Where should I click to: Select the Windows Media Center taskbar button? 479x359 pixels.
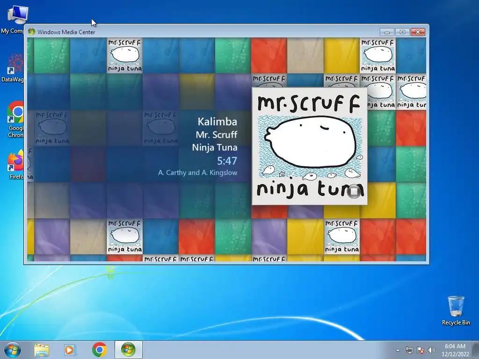point(128,350)
